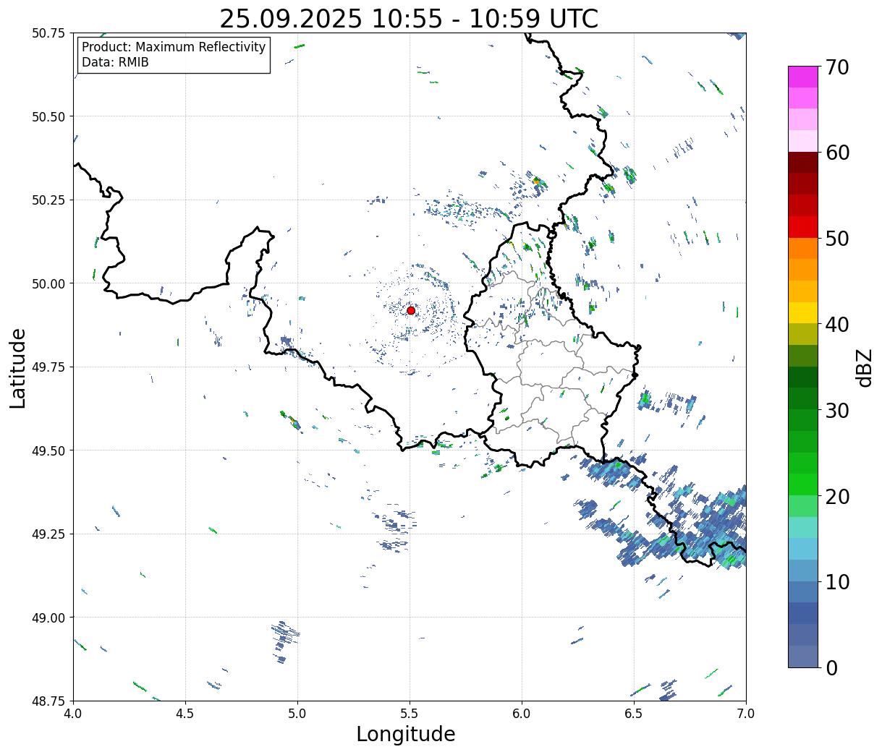This screenshot has width=882, height=752.
Task: Click the 50.25 latitude tick label
Action: tap(48, 200)
